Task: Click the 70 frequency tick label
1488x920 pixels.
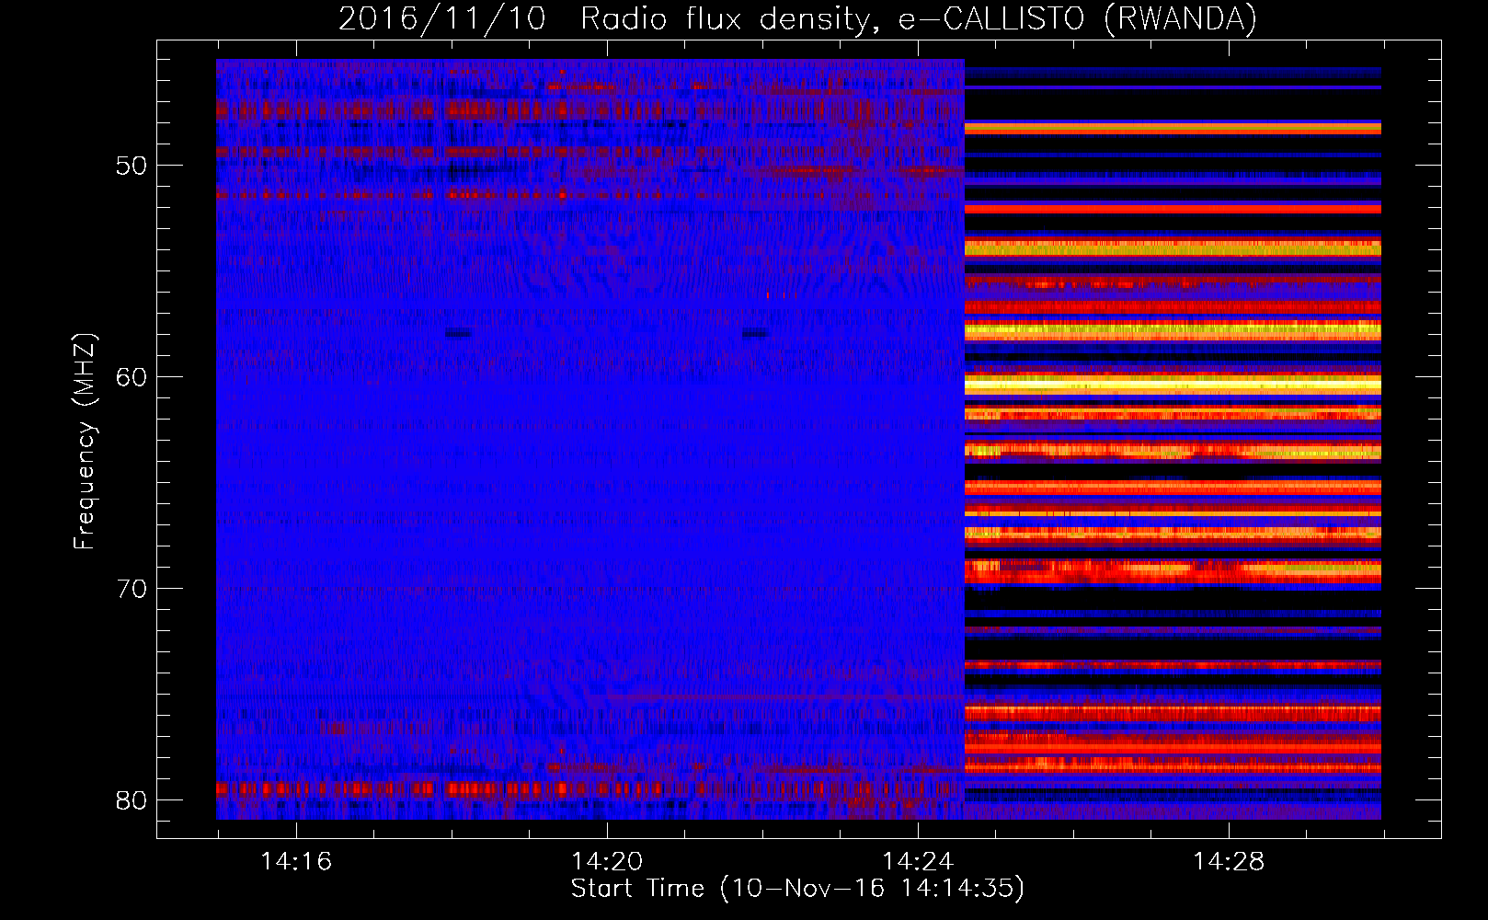Action: 132,589
